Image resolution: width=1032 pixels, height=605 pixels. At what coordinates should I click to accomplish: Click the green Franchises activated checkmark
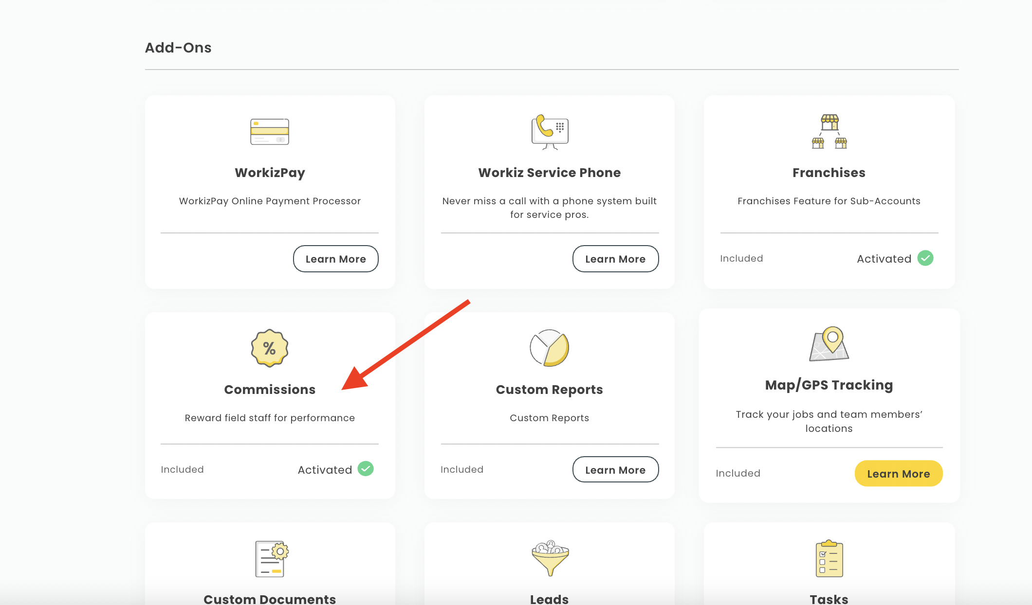[925, 258]
